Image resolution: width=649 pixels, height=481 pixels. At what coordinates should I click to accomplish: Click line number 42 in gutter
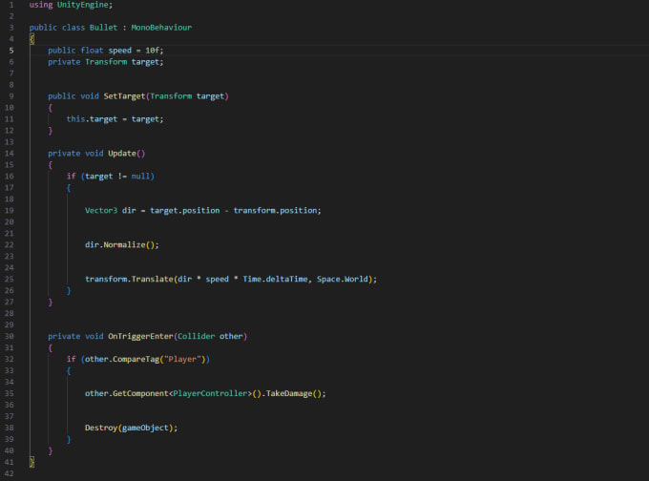coord(10,473)
